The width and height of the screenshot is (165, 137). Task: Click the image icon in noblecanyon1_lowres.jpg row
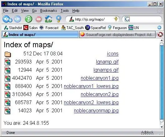click(7, 86)
